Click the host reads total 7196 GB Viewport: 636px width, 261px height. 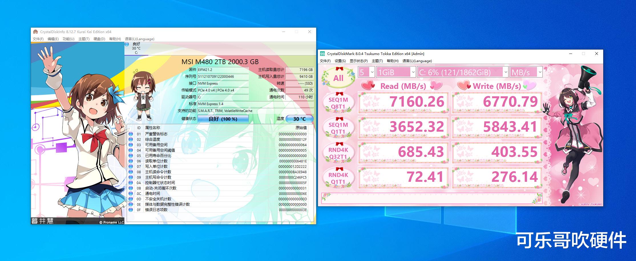click(x=300, y=70)
